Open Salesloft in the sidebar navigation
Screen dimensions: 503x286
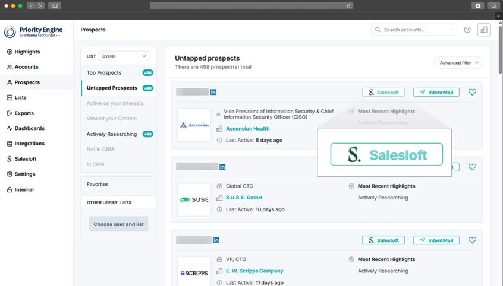[21, 159]
